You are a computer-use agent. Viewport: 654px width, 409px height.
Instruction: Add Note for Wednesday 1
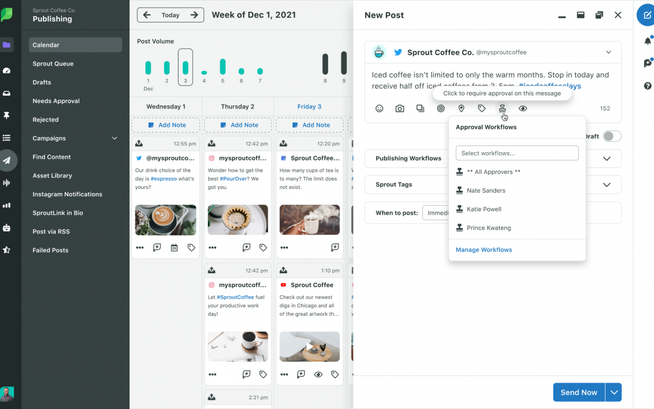tap(166, 125)
